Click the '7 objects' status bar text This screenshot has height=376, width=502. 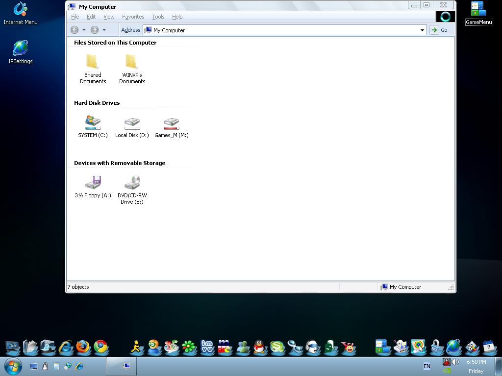[78, 287]
